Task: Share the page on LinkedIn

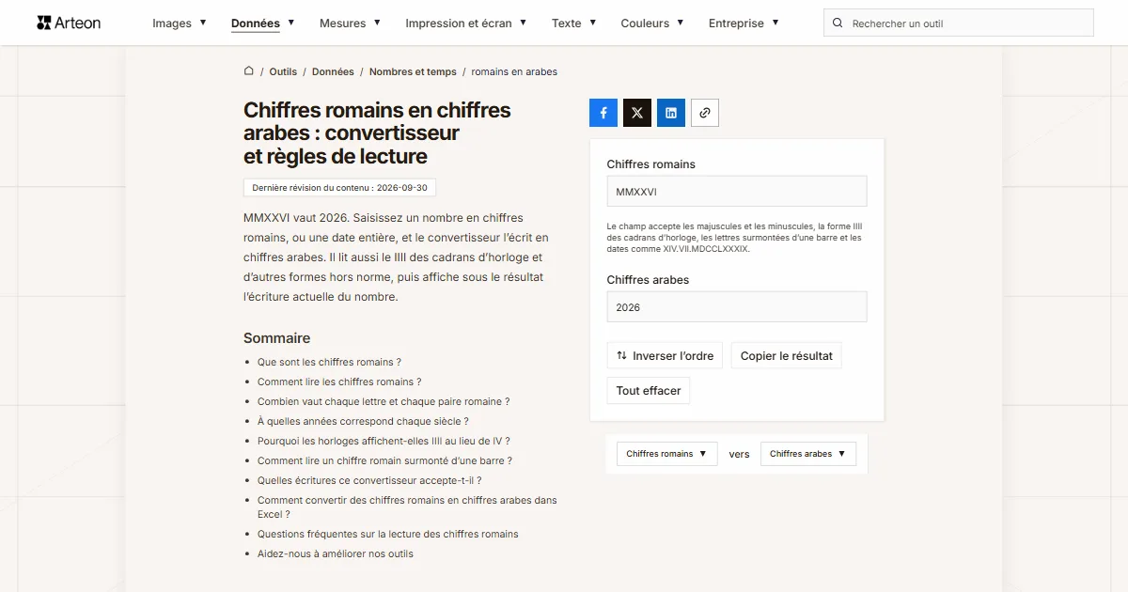Action: (x=671, y=113)
